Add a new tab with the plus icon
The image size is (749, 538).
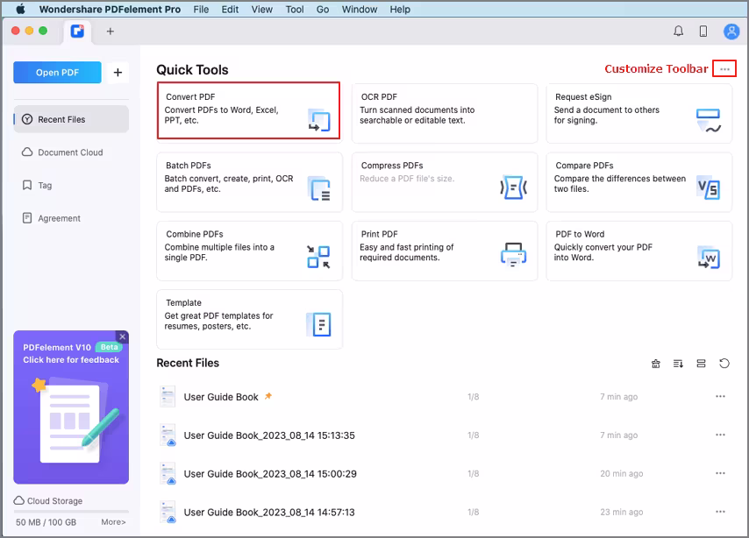[x=110, y=31]
